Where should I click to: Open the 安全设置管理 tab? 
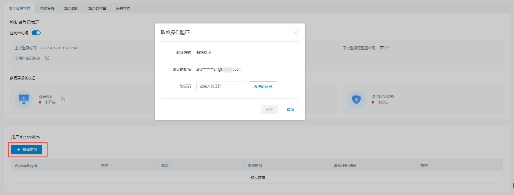[20, 8]
